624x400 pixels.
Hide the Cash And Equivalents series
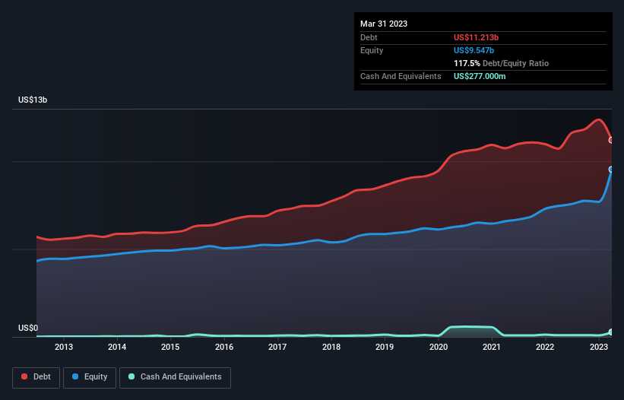pyautogui.click(x=175, y=376)
